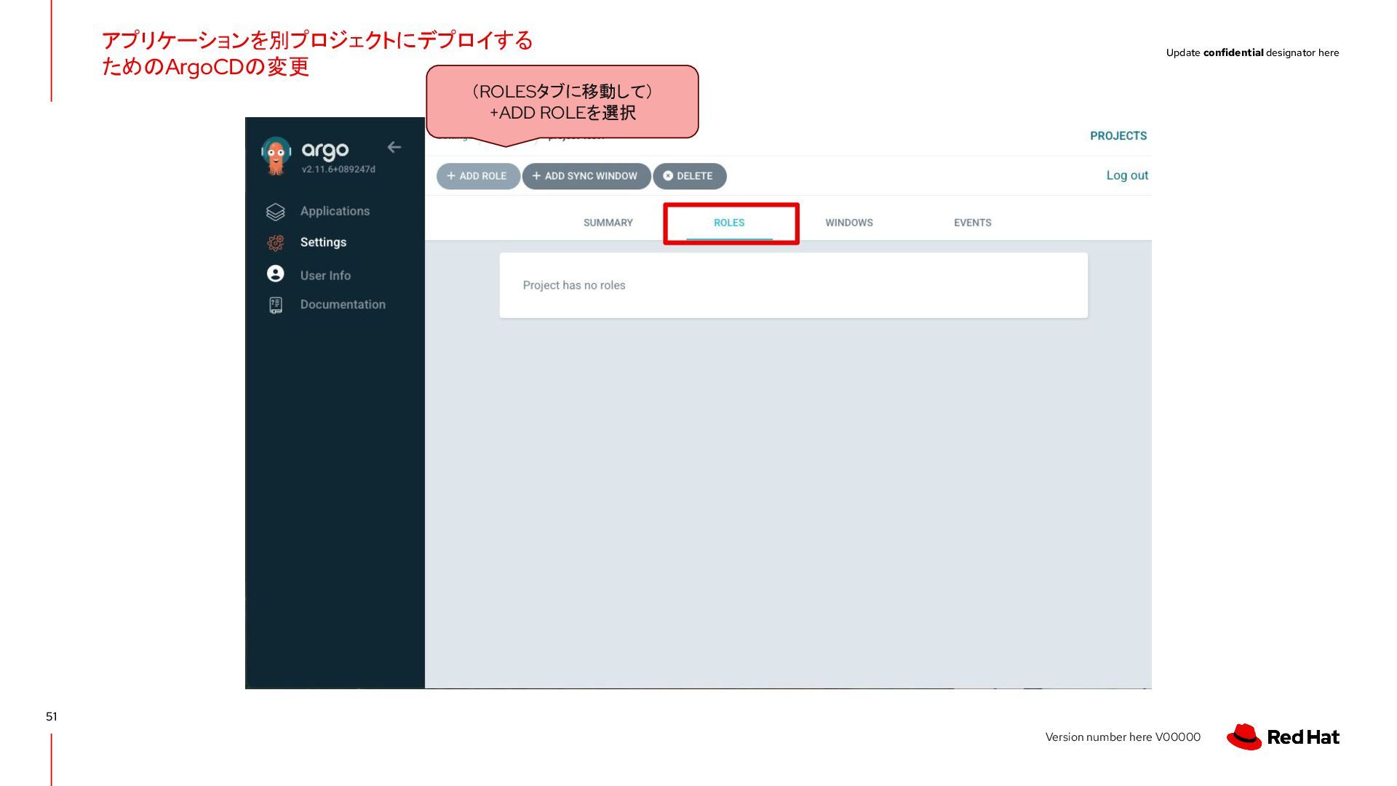Screen dimensions: 1397x786
Task: Select the ROLES tab
Action: point(729,223)
